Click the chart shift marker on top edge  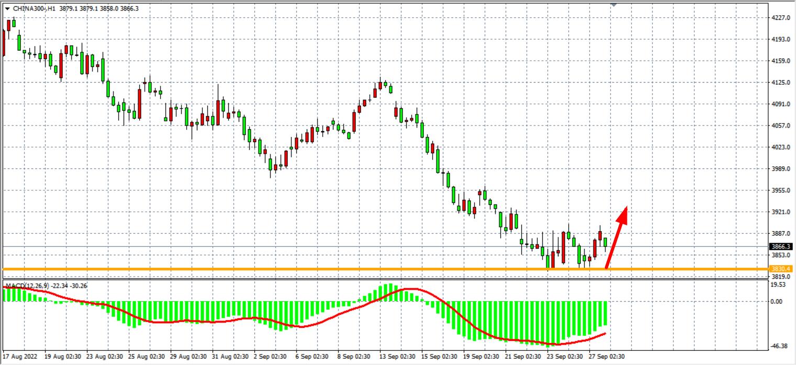coord(614,4)
